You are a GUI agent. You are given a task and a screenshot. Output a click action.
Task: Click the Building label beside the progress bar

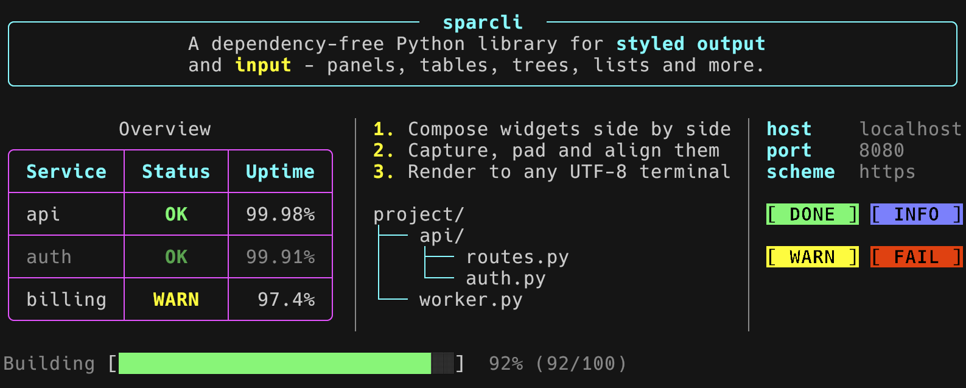pos(49,364)
